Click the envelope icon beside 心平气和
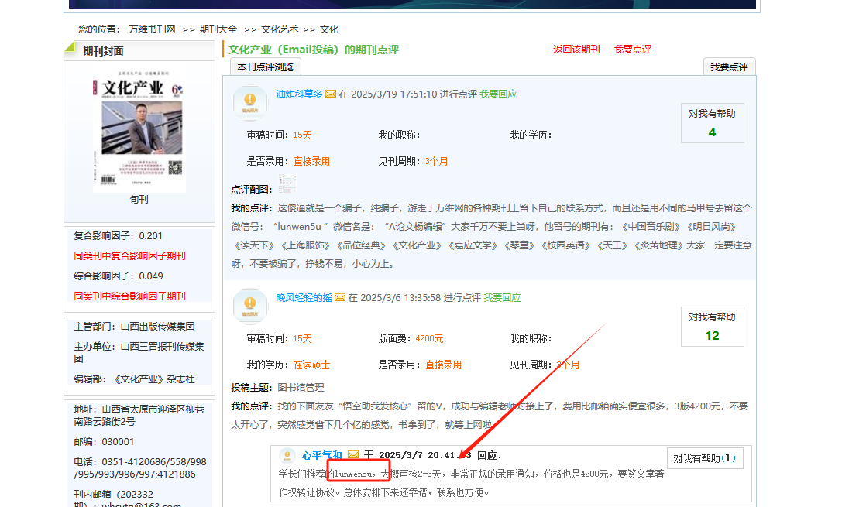866x507 pixels. click(353, 455)
